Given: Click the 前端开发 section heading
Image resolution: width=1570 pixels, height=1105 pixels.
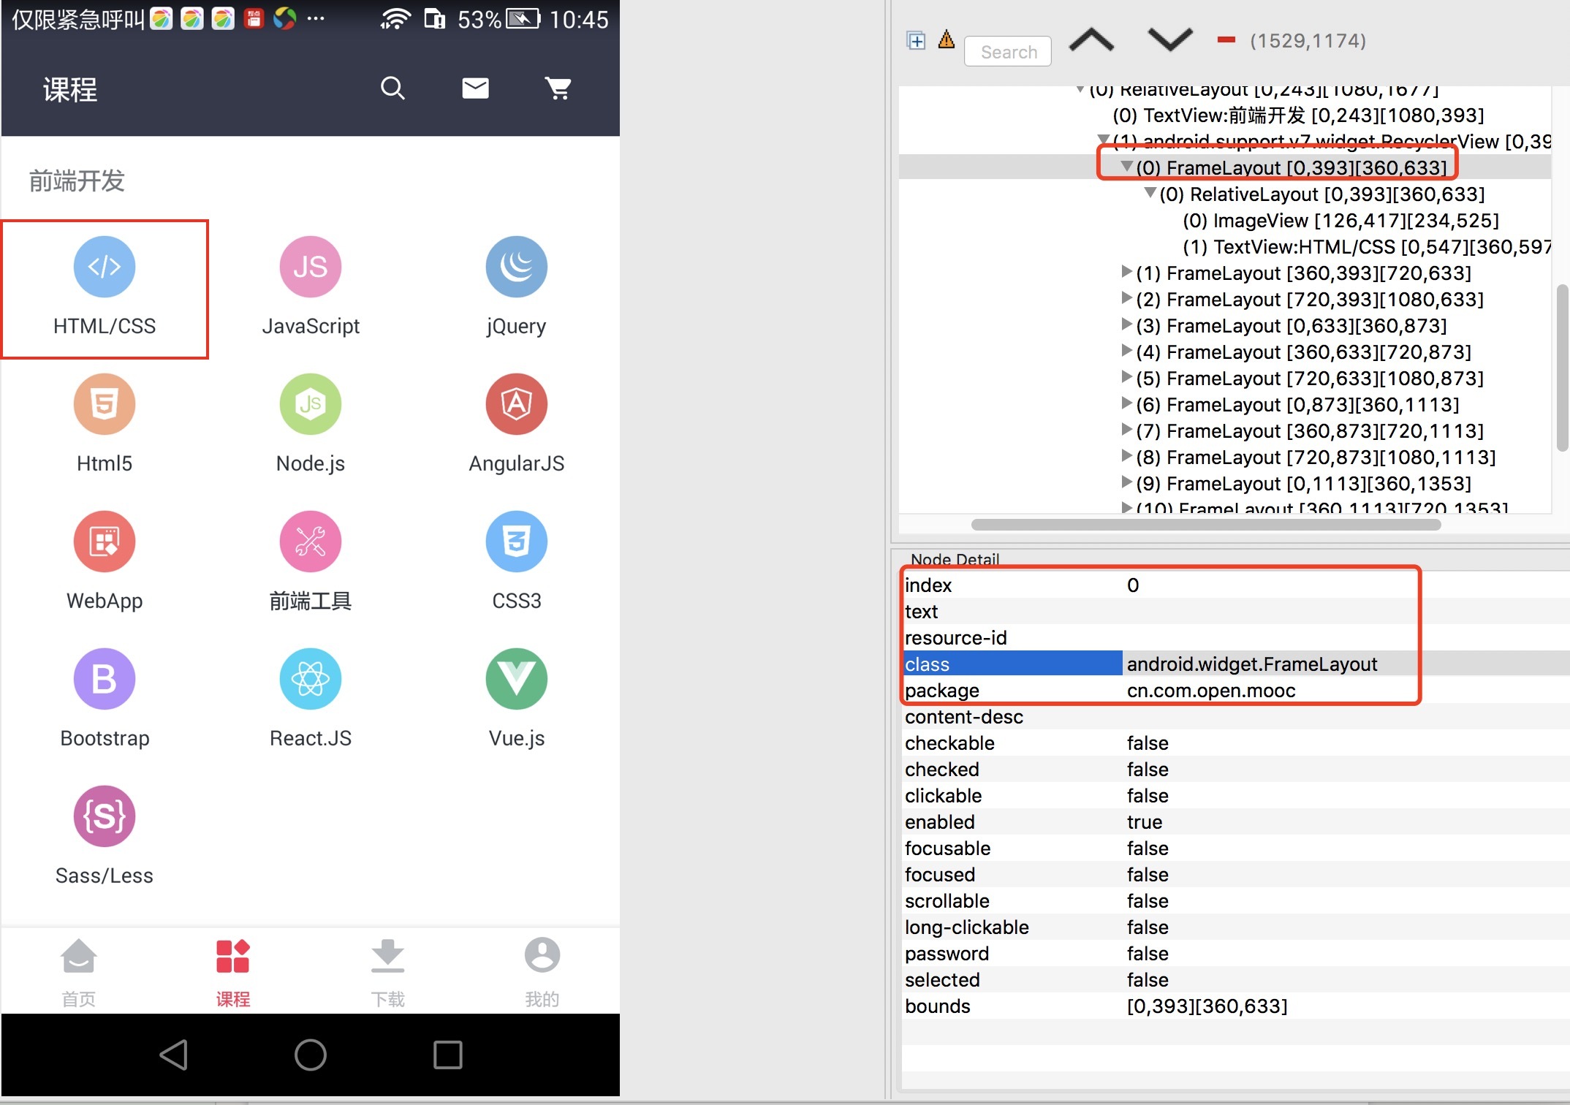Looking at the screenshot, I should pos(77,181).
